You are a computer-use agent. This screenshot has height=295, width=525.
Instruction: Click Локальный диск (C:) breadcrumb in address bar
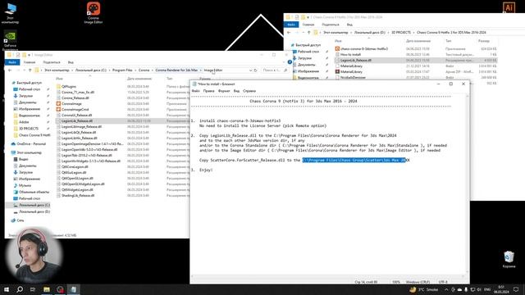(91, 70)
